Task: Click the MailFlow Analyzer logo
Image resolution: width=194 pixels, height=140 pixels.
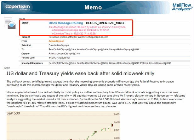Action: tap(182, 7)
